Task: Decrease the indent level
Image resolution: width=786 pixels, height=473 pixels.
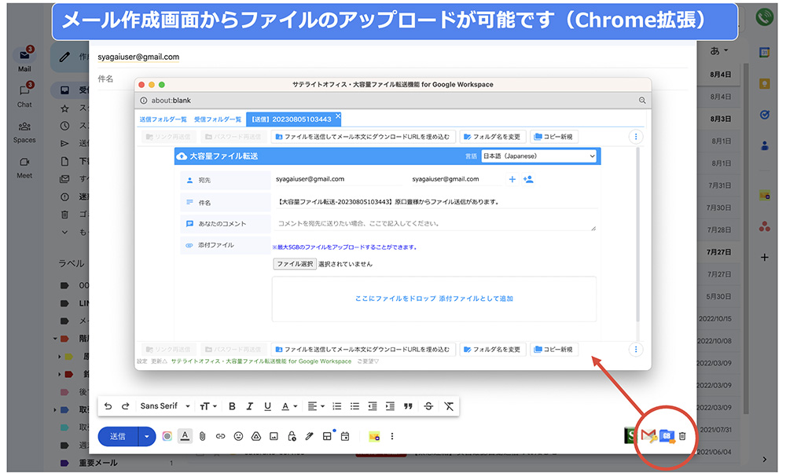Action: coord(373,406)
